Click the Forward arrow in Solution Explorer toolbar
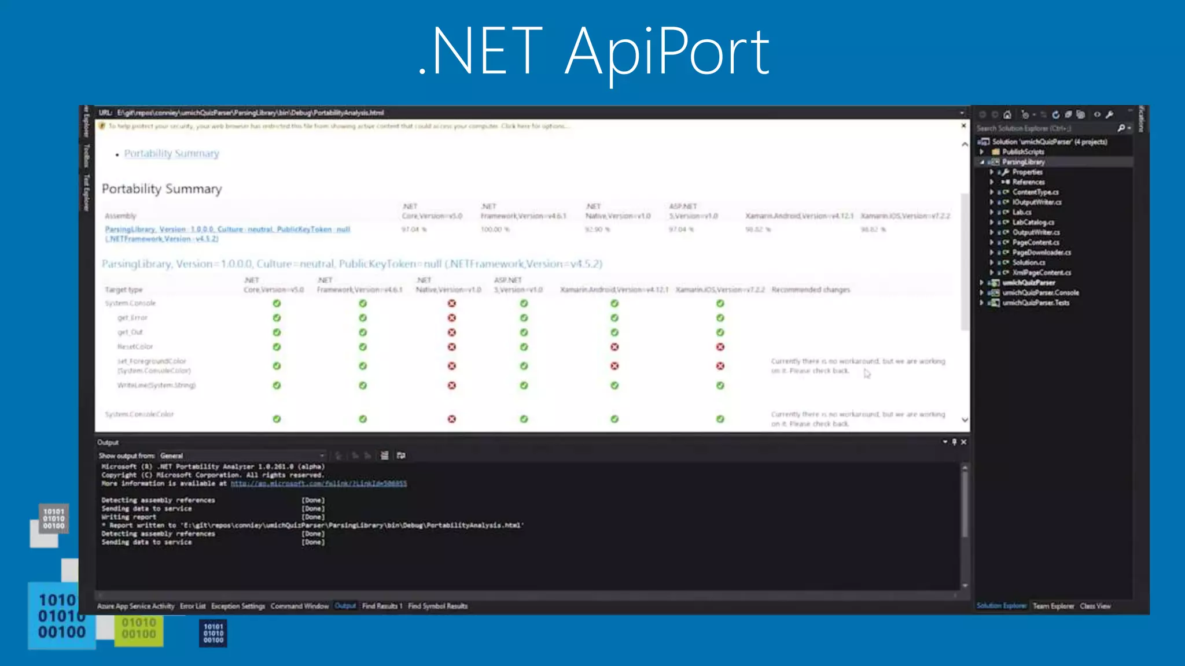 pyautogui.click(x=995, y=114)
